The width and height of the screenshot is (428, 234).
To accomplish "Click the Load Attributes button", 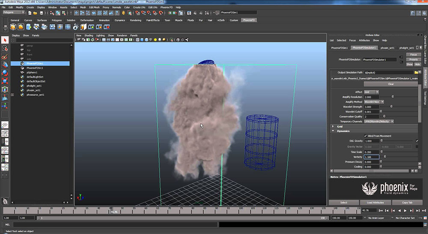I will [375, 203].
